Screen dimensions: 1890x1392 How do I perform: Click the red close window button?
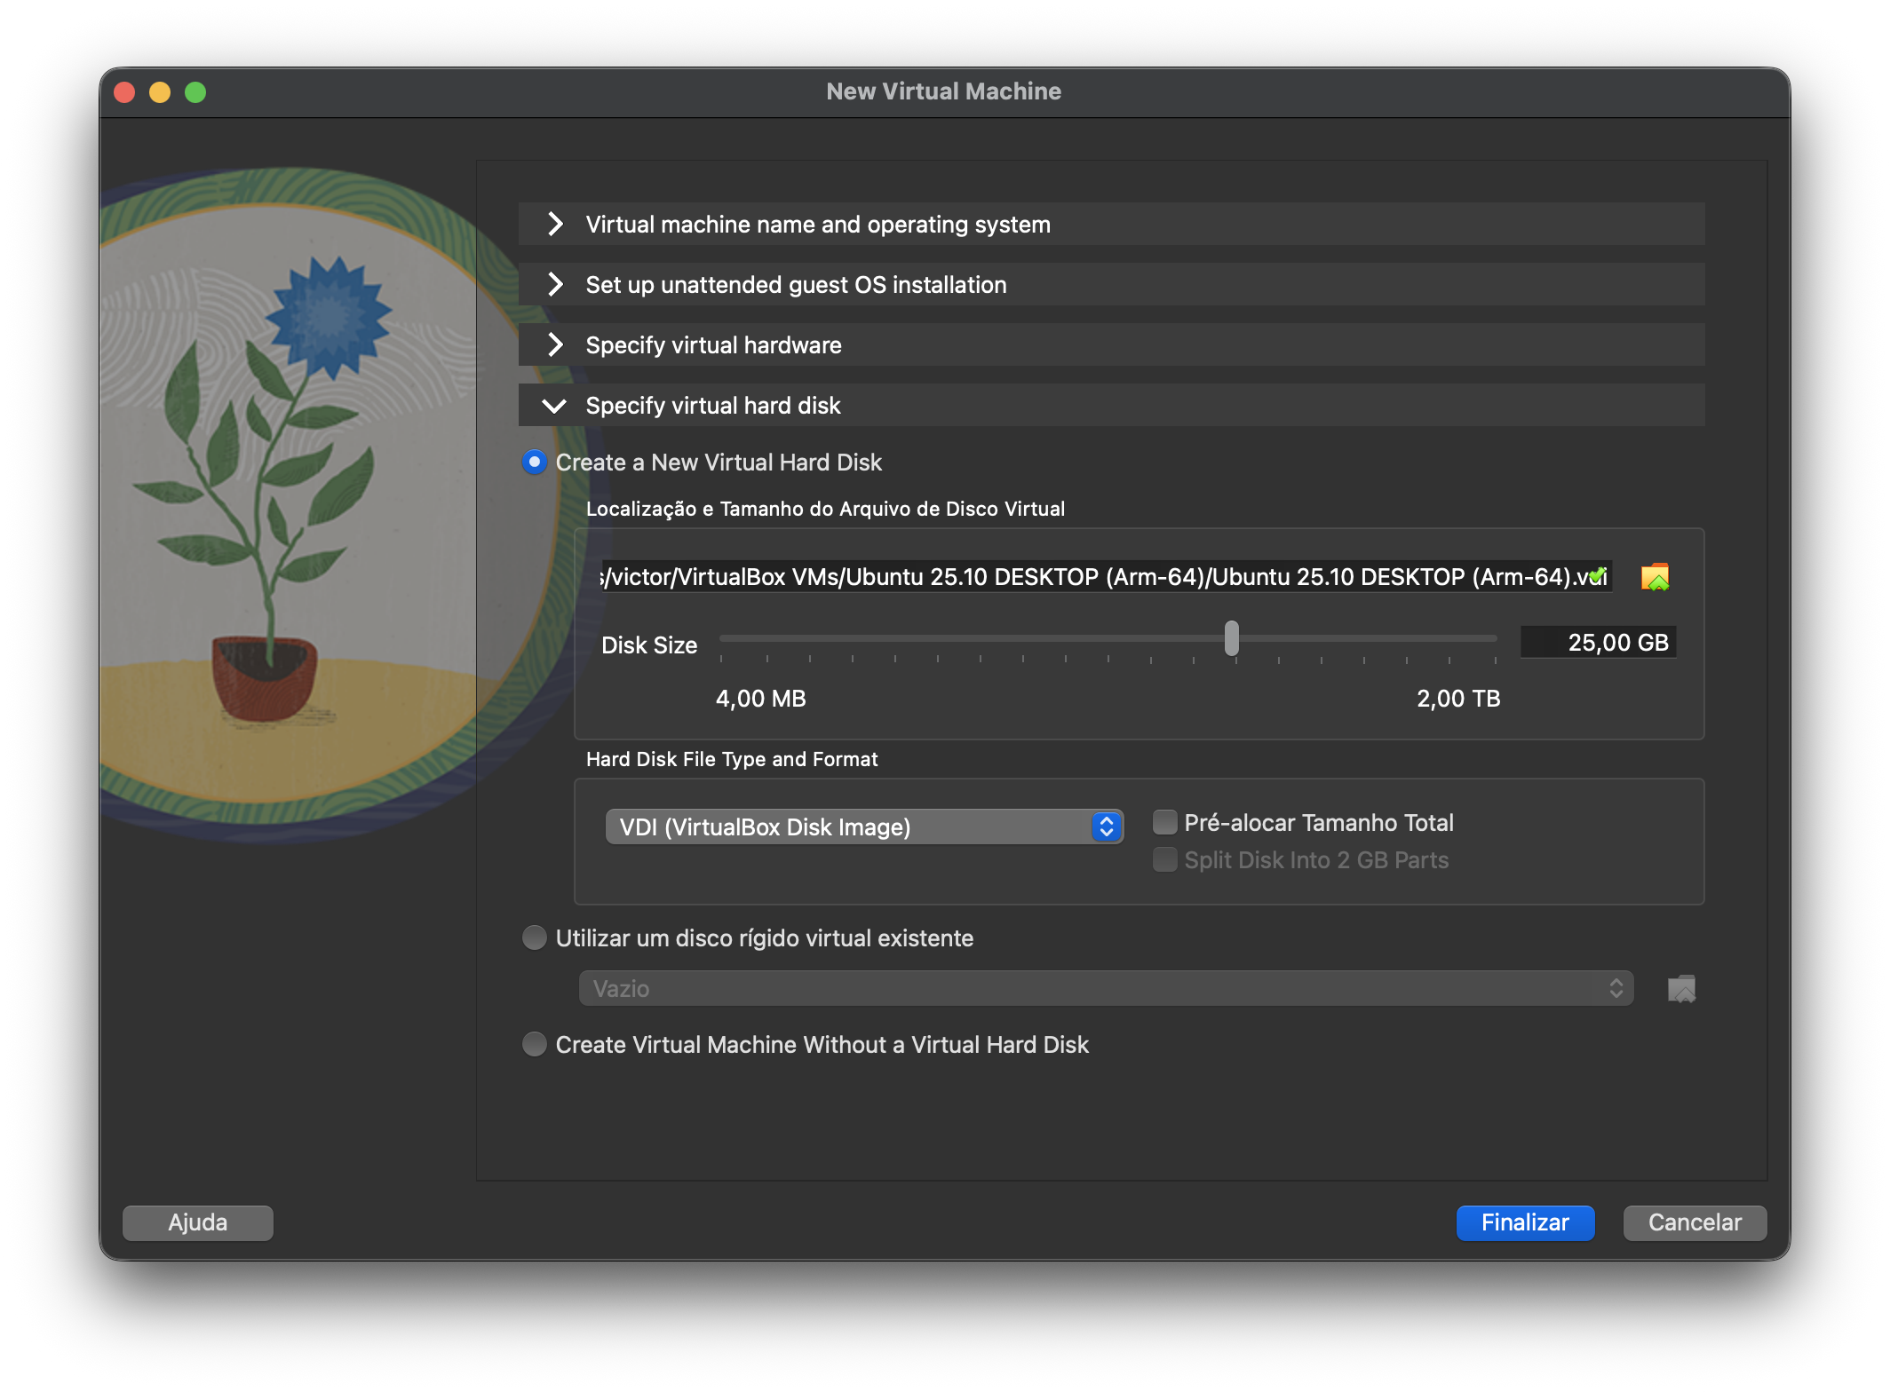[x=125, y=92]
